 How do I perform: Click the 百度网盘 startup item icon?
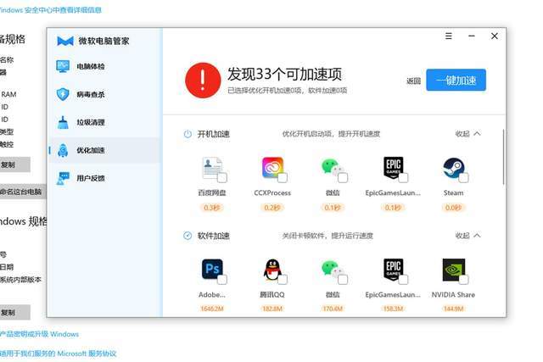click(212, 168)
